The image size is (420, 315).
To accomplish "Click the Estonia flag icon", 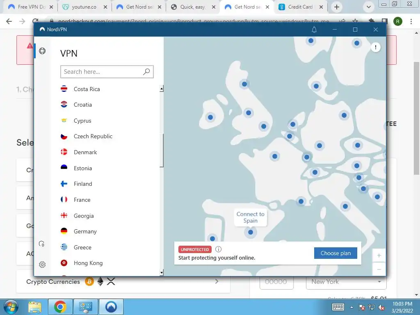I will (64, 168).
